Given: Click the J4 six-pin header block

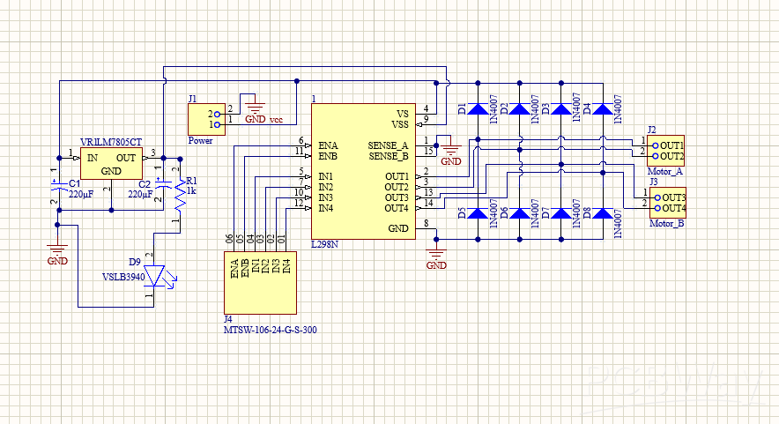Looking at the screenshot, I should 259,283.
